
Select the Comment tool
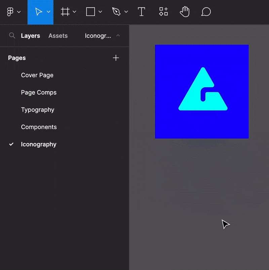click(x=206, y=12)
